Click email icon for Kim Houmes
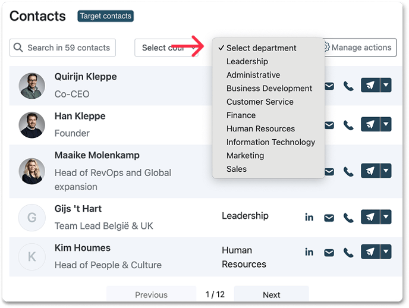The image size is (409, 308). pos(329,253)
